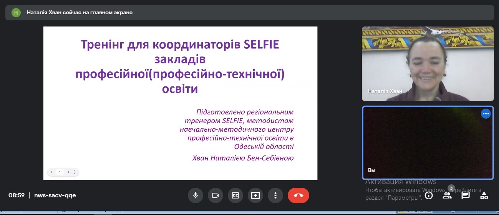Toggle the camera on or off
The image size is (499, 215).
[x=215, y=195]
